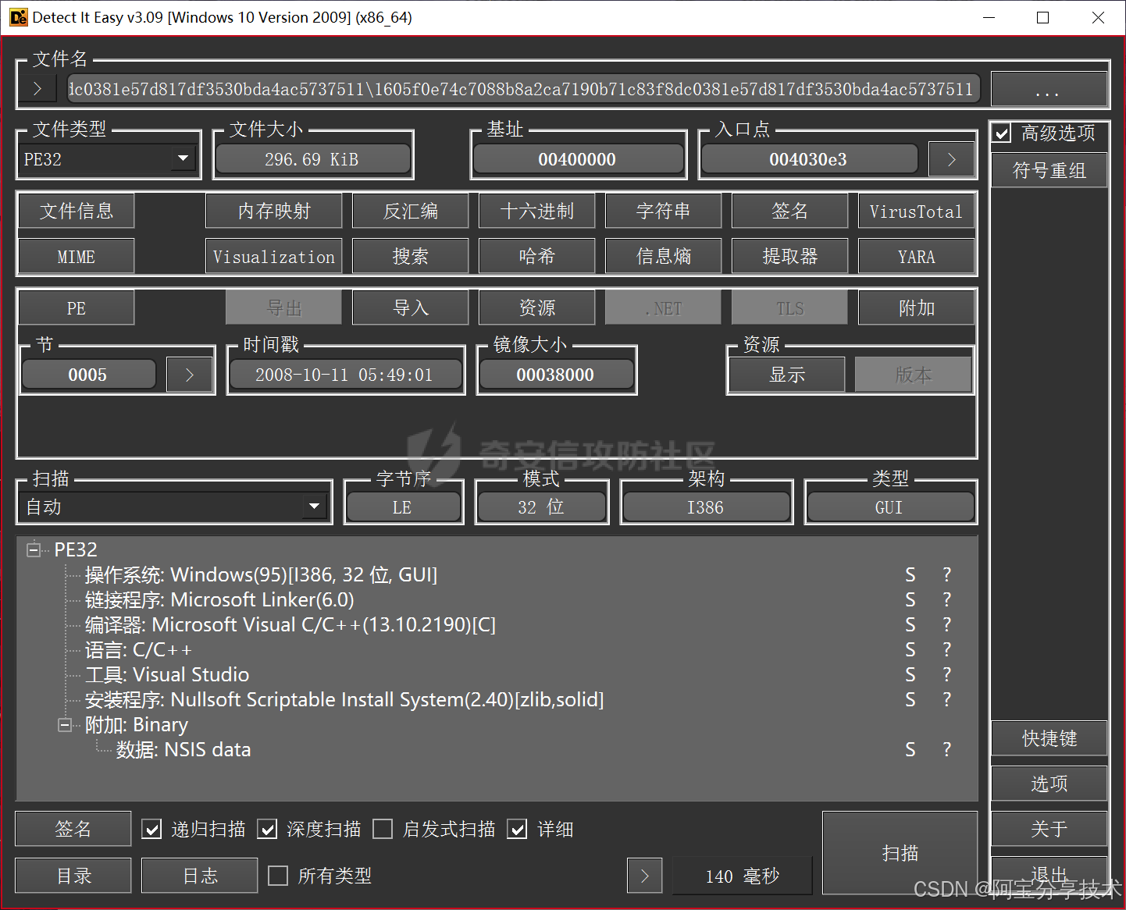Click the upper 签名 button near VirusTotal
Screen dimensions: 1126x910
(x=790, y=211)
